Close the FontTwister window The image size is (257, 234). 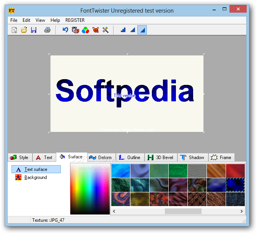point(238,9)
